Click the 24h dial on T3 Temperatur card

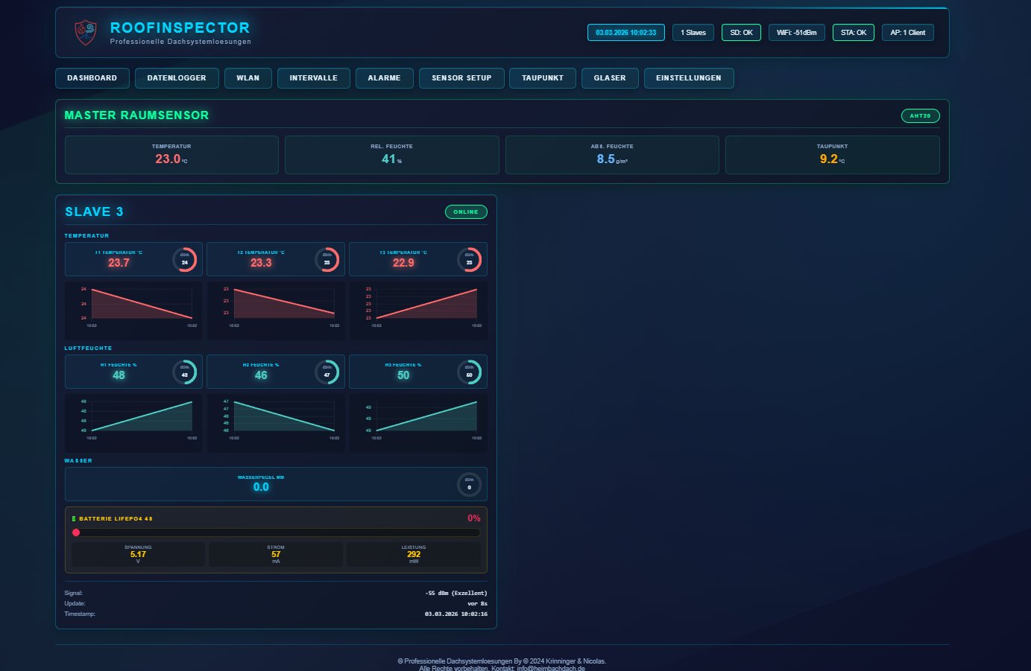[470, 259]
